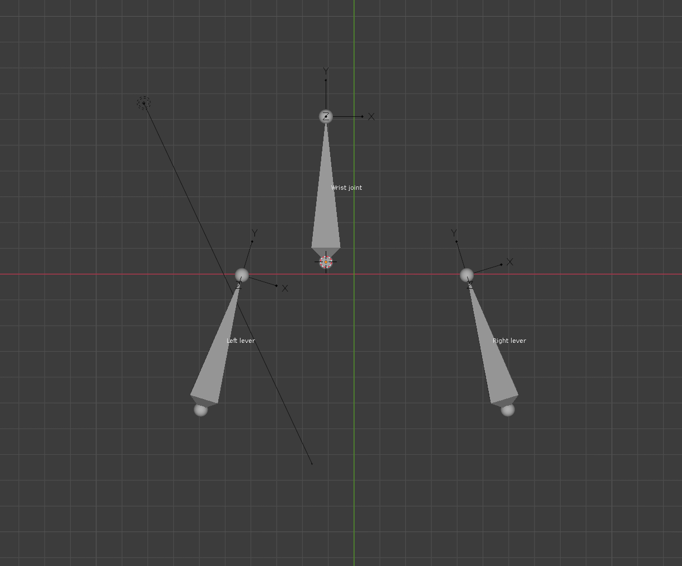The height and width of the screenshot is (566, 682).
Task: Click the tail sphere of the Right lever
Action: (x=508, y=410)
